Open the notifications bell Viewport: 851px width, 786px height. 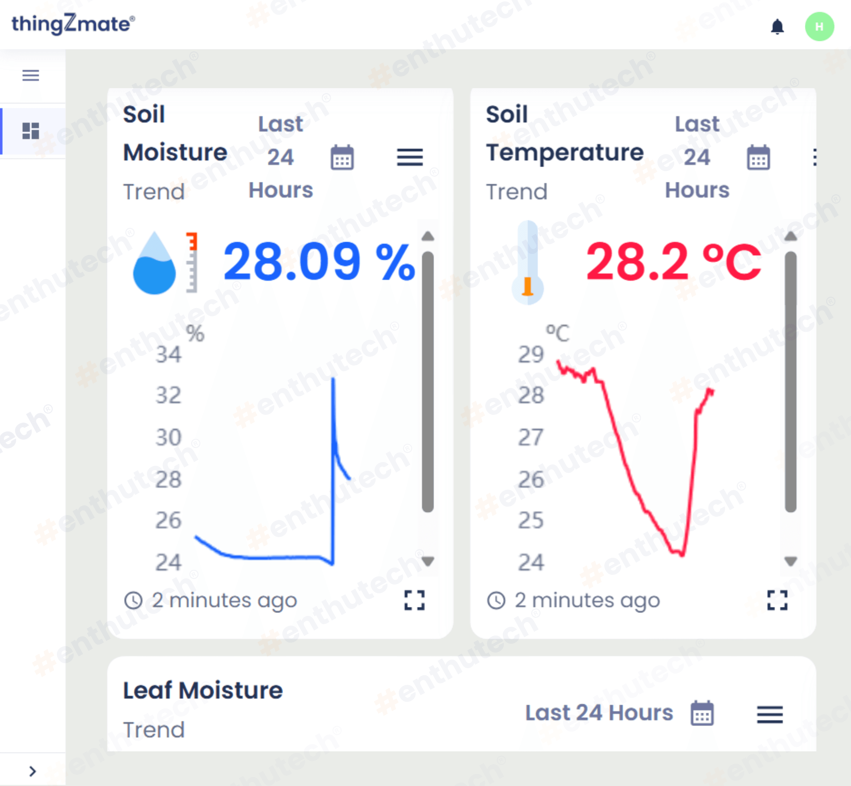[x=777, y=26]
